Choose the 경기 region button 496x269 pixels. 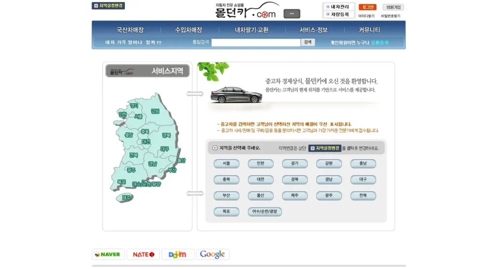[x=294, y=164]
